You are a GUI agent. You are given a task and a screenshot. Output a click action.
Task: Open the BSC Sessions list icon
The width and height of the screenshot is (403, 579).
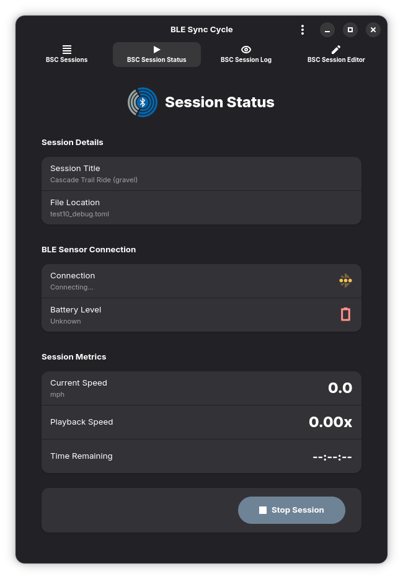tap(66, 49)
